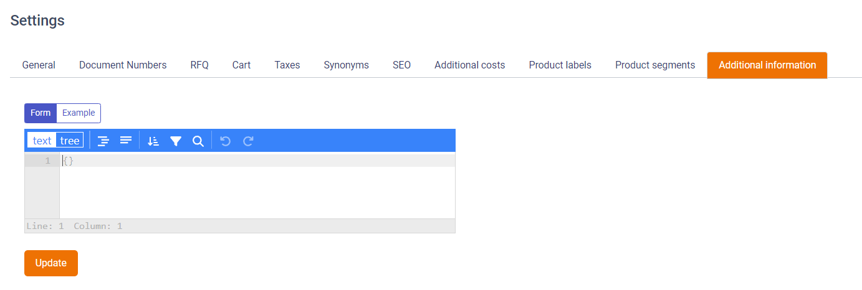Click the undo arrow icon
Screen dimensions: 862x290
tap(226, 141)
